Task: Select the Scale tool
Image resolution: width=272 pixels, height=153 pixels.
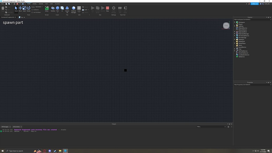Action: [24, 8]
